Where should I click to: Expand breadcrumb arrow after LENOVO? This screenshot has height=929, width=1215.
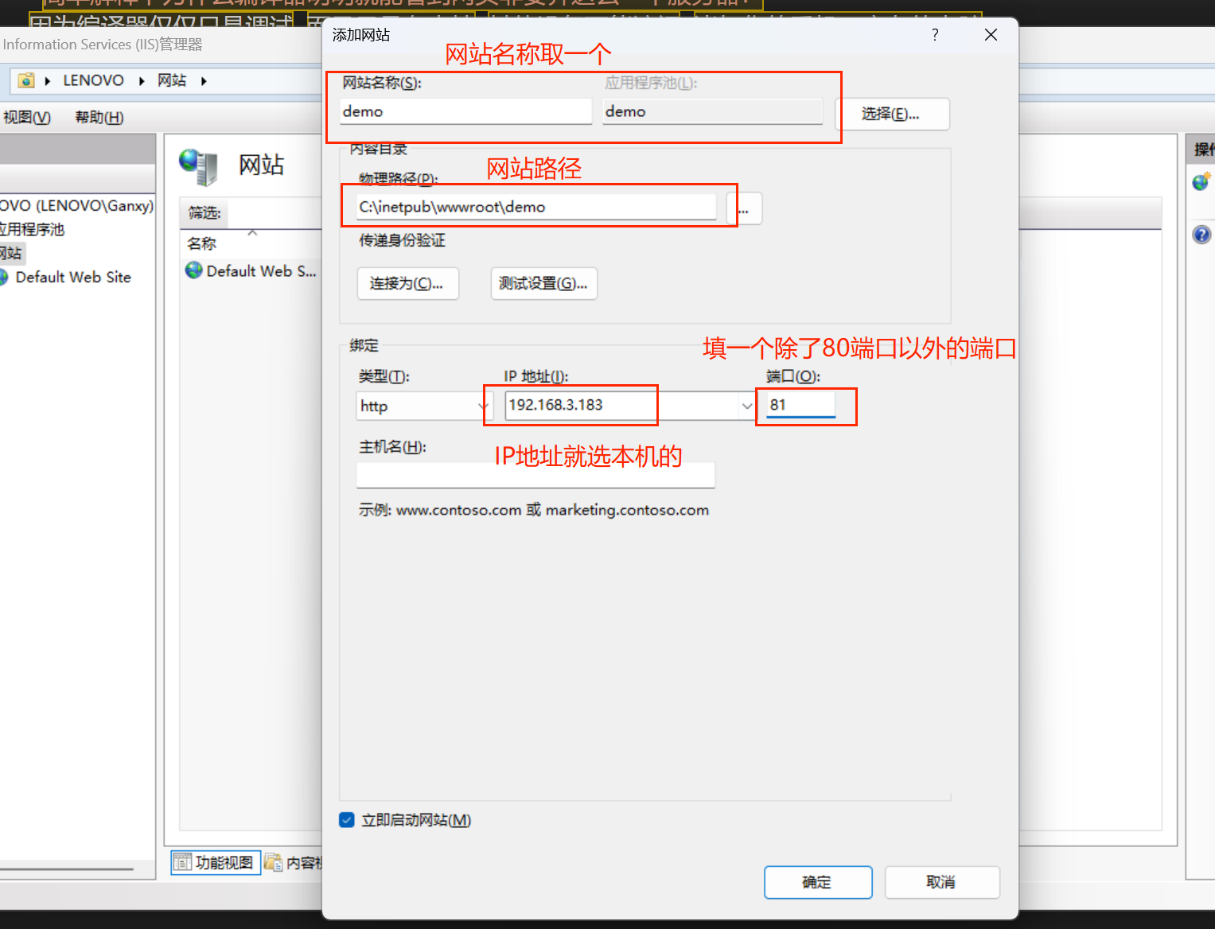142,80
